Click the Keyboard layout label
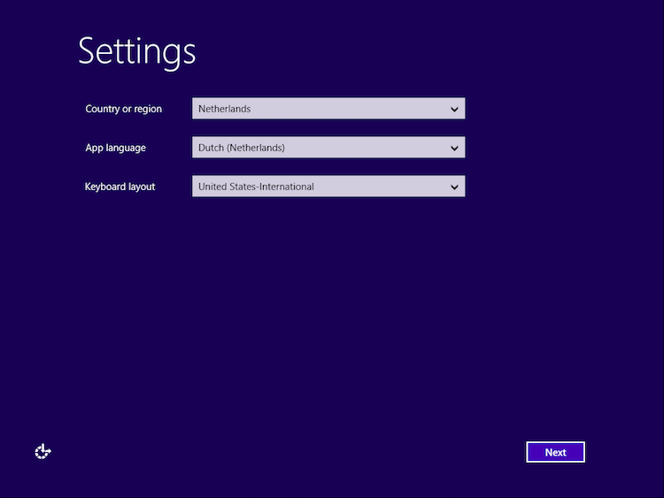Screen dimensions: 664x498 pyautogui.click(x=120, y=187)
